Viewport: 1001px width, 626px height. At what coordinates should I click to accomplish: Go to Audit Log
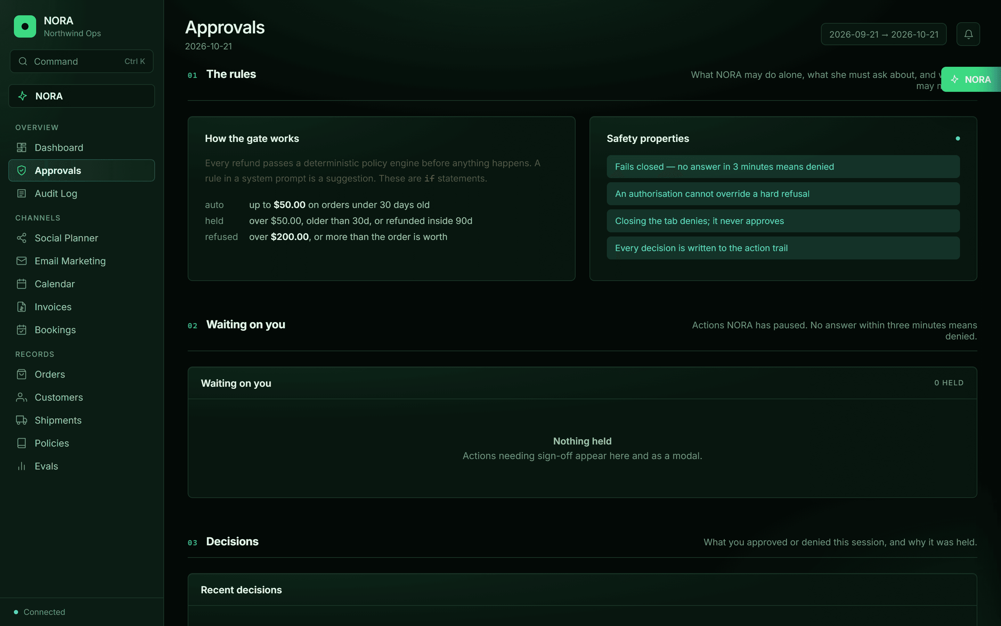pos(81,193)
